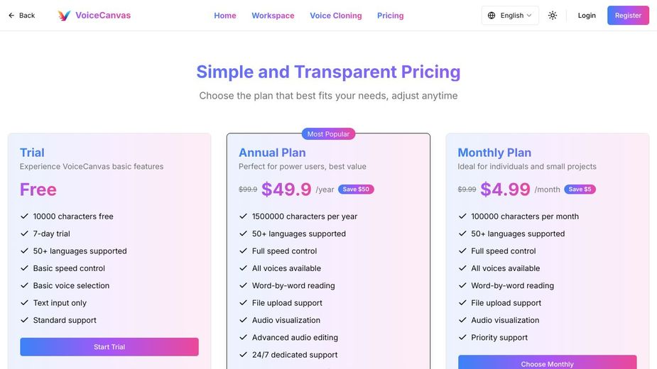Click the Save $5 badge

tap(580, 189)
